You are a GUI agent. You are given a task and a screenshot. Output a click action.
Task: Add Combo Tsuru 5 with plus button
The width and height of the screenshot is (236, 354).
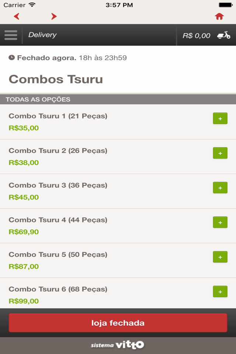pos(220,257)
